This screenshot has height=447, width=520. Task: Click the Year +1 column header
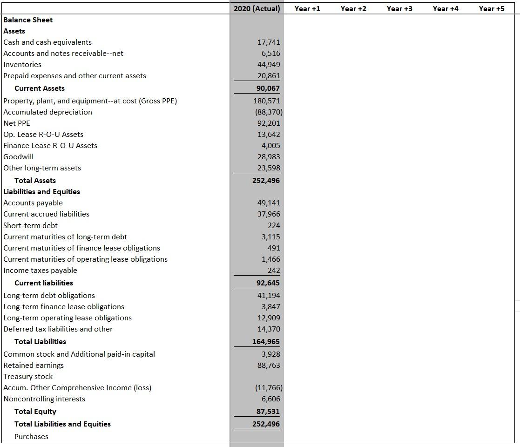tap(307, 8)
